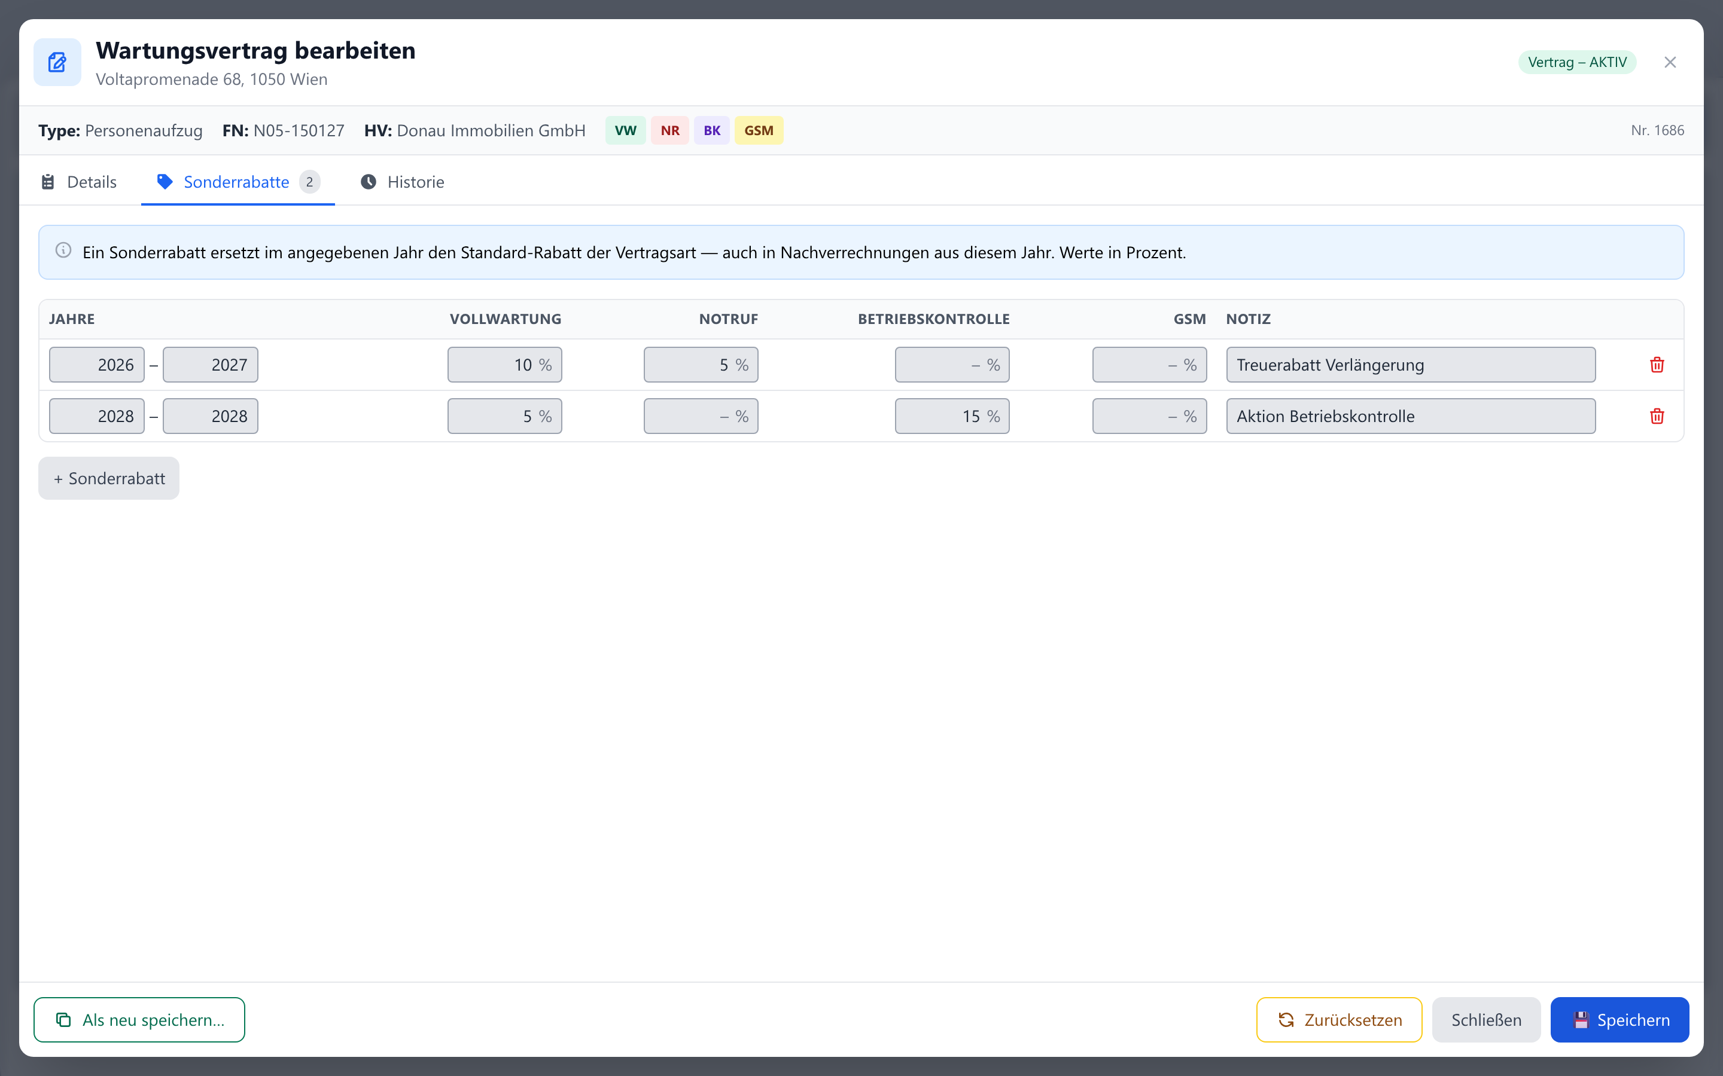This screenshot has width=1723, height=1076.
Task: Edit note Aktion Betriebskontrolle
Action: click(1411, 415)
